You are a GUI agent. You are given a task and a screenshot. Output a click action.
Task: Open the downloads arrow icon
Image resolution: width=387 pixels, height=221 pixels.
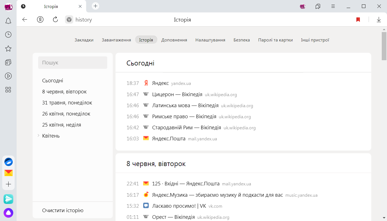pyautogui.click(x=379, y=20)
